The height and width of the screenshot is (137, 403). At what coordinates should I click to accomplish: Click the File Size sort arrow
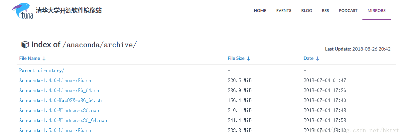(248, 59)
